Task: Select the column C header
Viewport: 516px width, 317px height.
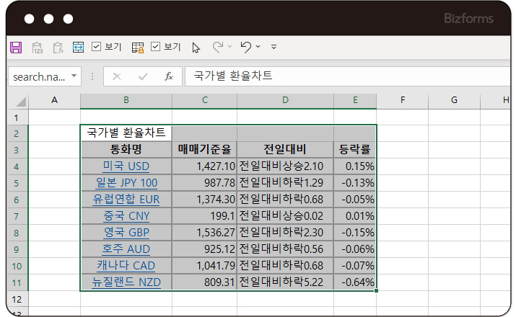Action: (x=204, y=100)
